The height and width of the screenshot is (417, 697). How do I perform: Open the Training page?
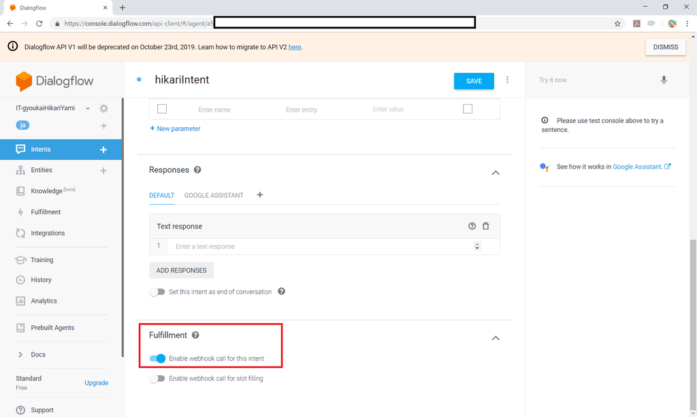click(42, 260)
